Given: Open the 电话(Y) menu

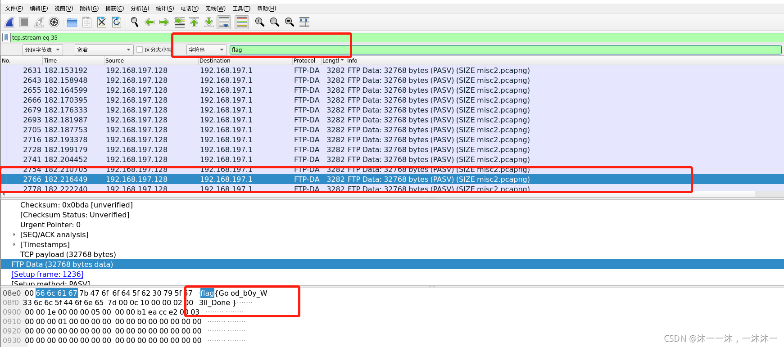Looking at the screenshot, I should coord(189,9).
